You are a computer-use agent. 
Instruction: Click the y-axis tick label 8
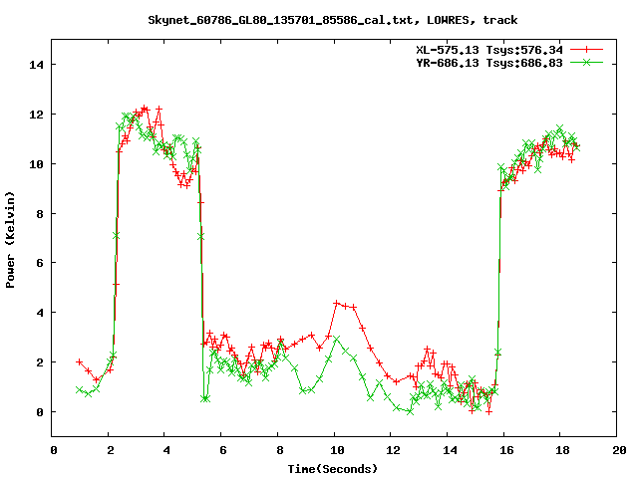[40, 214]
